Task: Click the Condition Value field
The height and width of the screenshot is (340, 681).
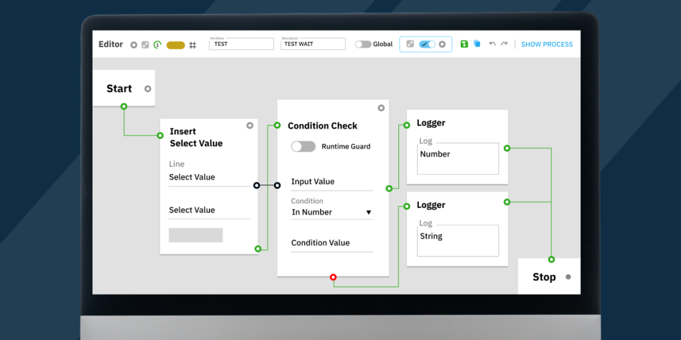Action: [332, 243]
